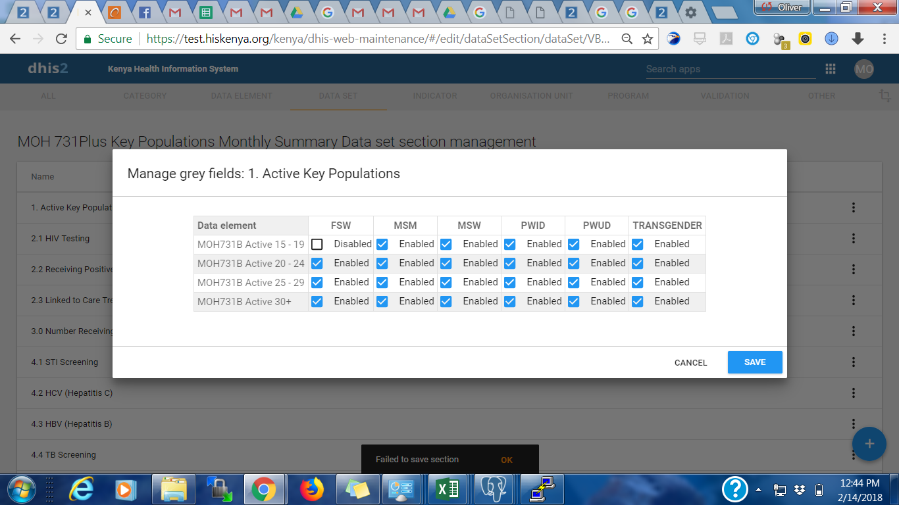This screenshot has height=505, width=899.
Task: Launch Internet Explorer from the taskbar
Action: click(x=81, y=489)
